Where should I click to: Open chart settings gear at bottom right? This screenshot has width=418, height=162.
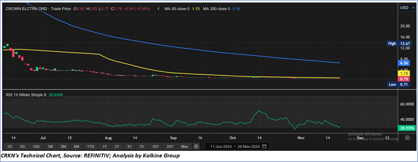407,138
